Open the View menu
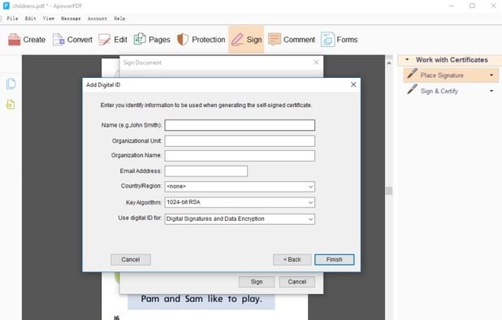 (49, 19)
